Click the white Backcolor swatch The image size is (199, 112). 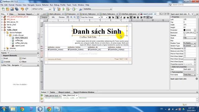click(x=184, y=33)
